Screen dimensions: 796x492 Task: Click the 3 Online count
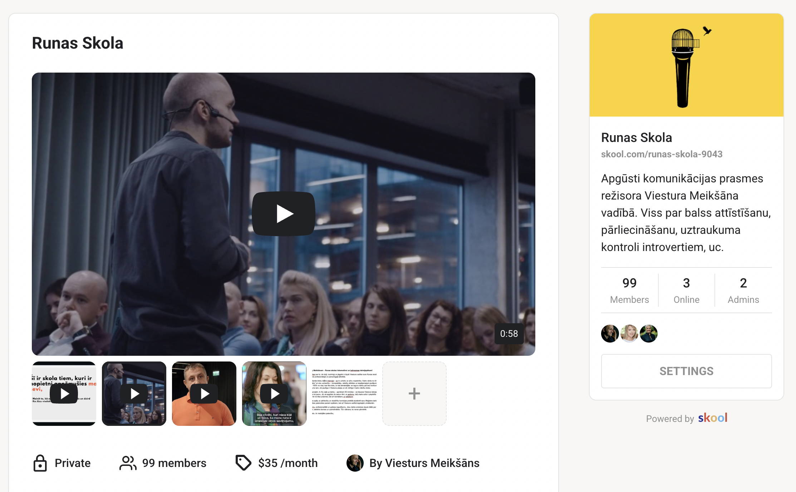(686, 290)
